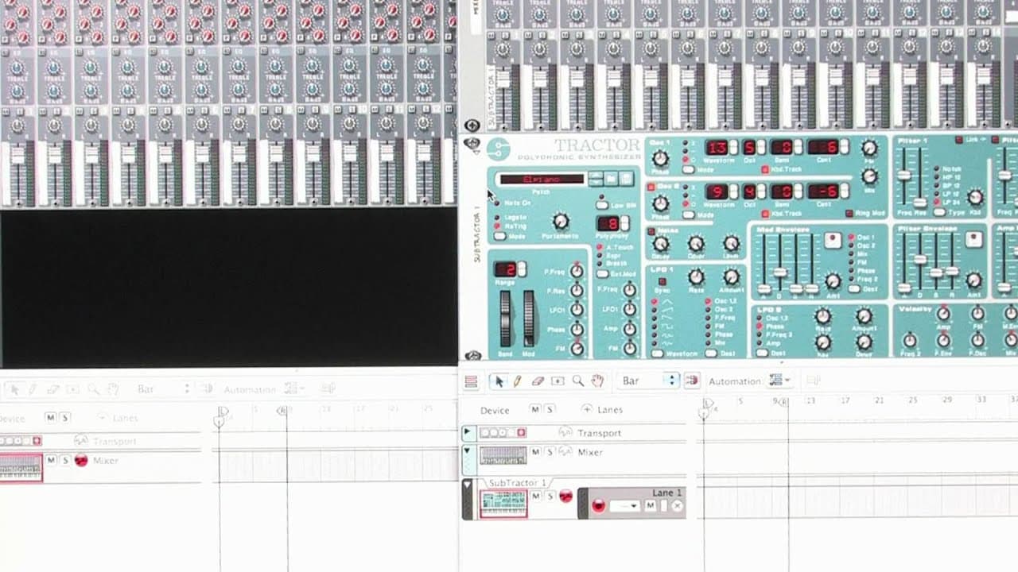The width and height of the screenshot is (1018, 572).
Task: Toggle snap-to-grid beside Bar dropdown
Action: click(692, 381)
